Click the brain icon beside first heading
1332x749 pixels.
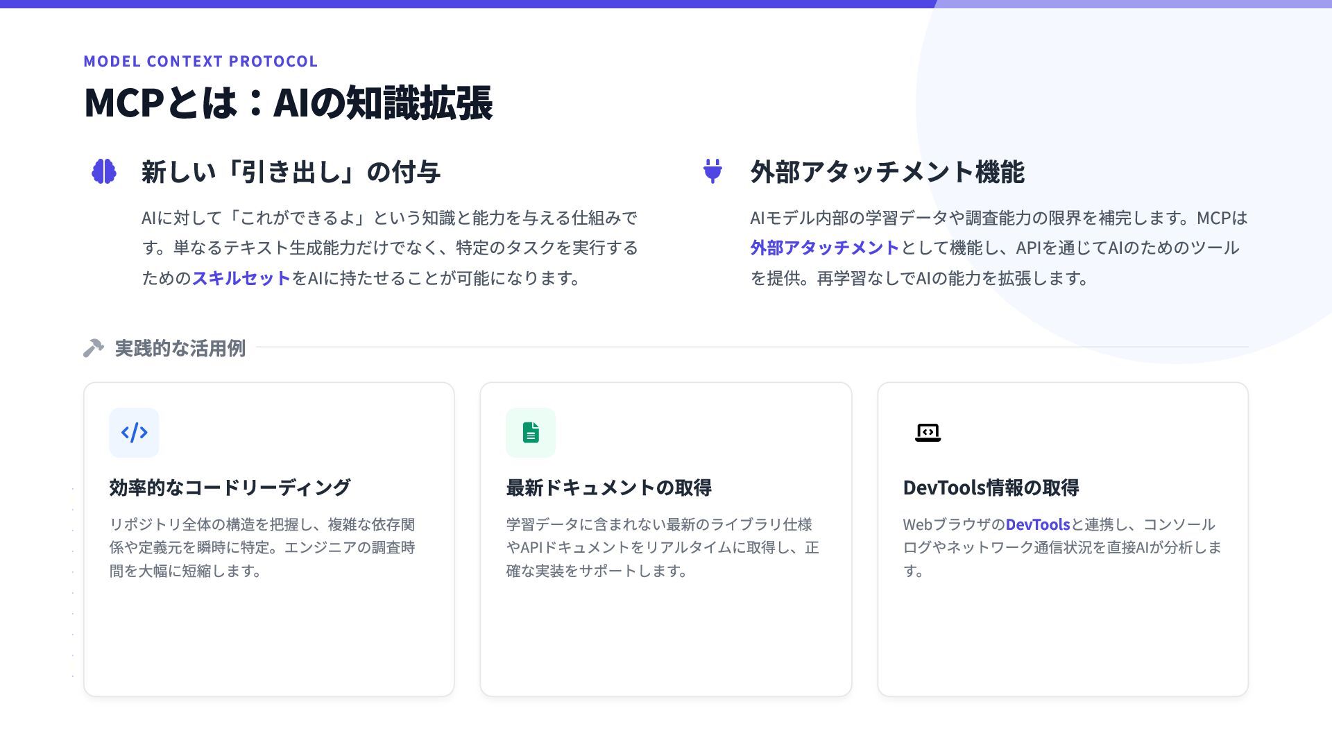click(104, 171)
